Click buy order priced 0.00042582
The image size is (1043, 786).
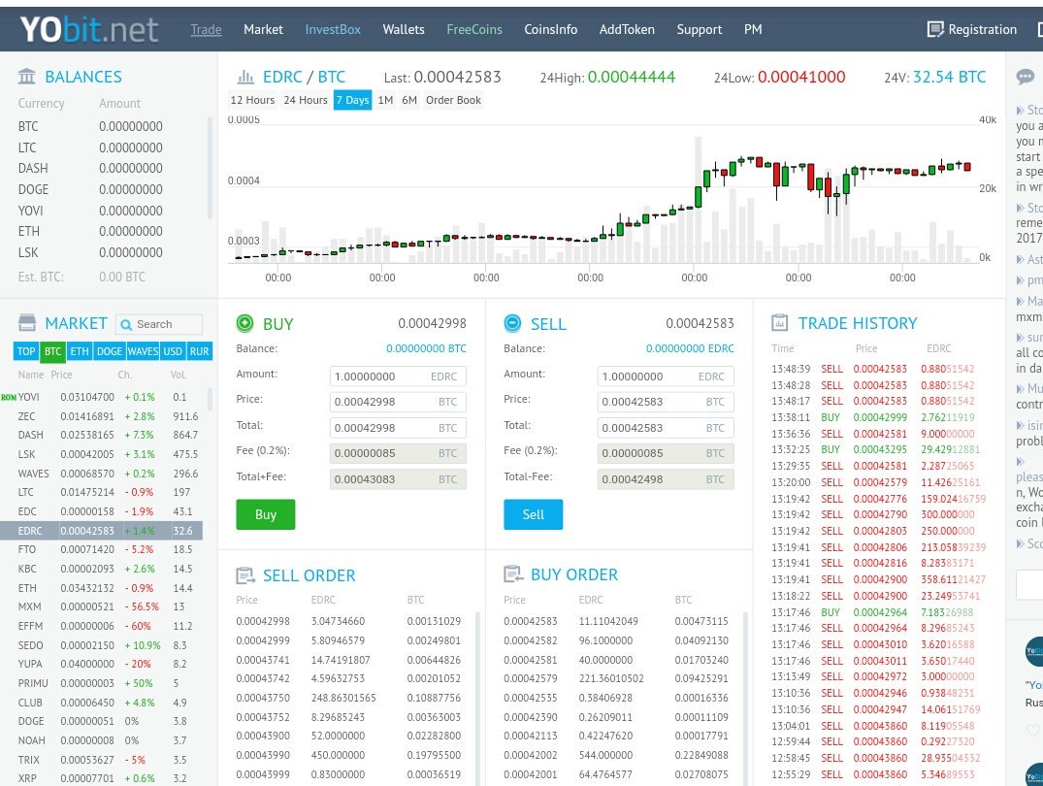tap(619, 640)
